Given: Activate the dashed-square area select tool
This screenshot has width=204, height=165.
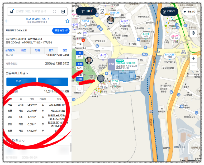Looking at the screenshot, I should coord(80,88).
